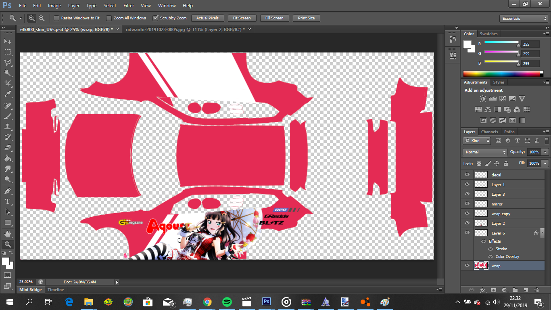Expand the layer Opacity slider dropdown

(545, 152)
